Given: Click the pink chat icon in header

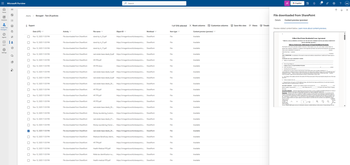Looking at the screenshot, I should click(287, 3).
